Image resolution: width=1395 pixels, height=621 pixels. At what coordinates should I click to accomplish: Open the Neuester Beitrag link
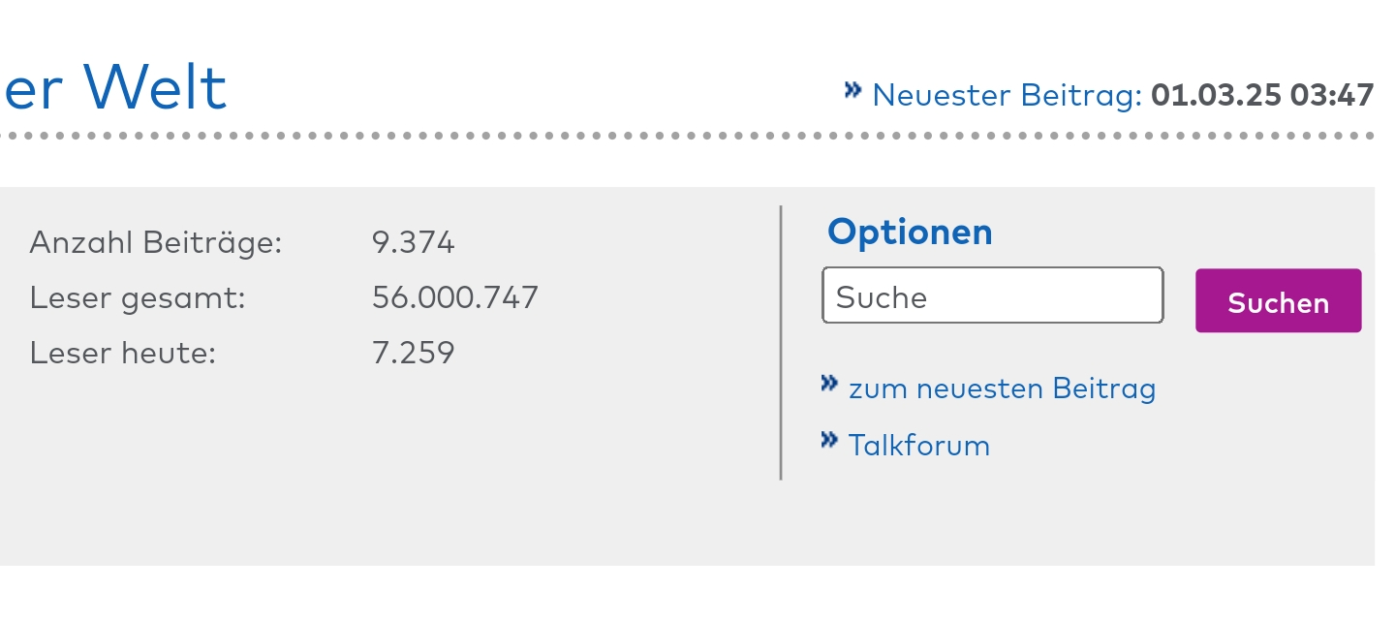coord(1007,95)
